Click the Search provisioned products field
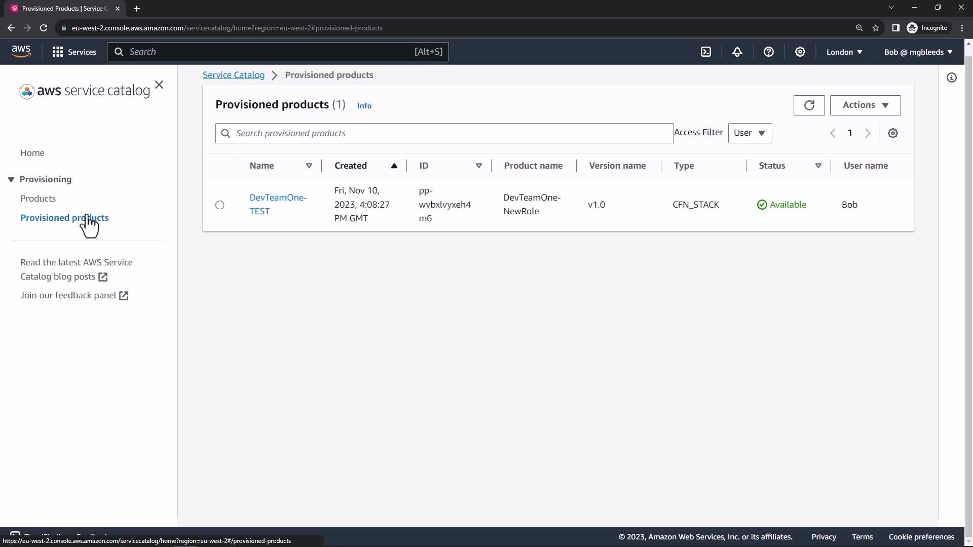This screenshot has height=547, width=973. click(444, 133)
